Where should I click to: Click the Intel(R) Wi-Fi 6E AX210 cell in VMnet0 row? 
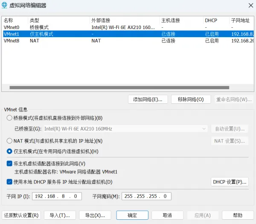click(123, 27)
